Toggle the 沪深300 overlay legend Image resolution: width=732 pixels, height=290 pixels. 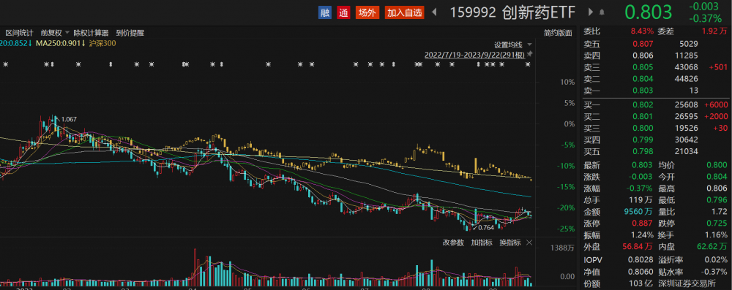[x=103, y=43]
